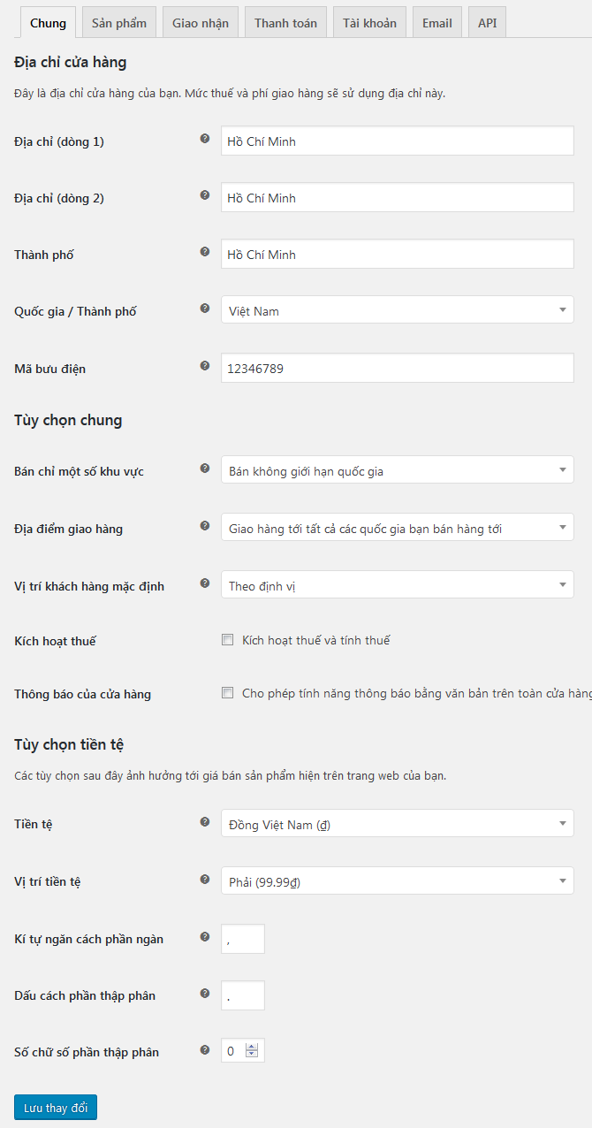Enable the Kích hoạt thuế và tính thuế checkbox
Image resolution: width=592 pixels, height=1128 pixels.
[228, 640]
